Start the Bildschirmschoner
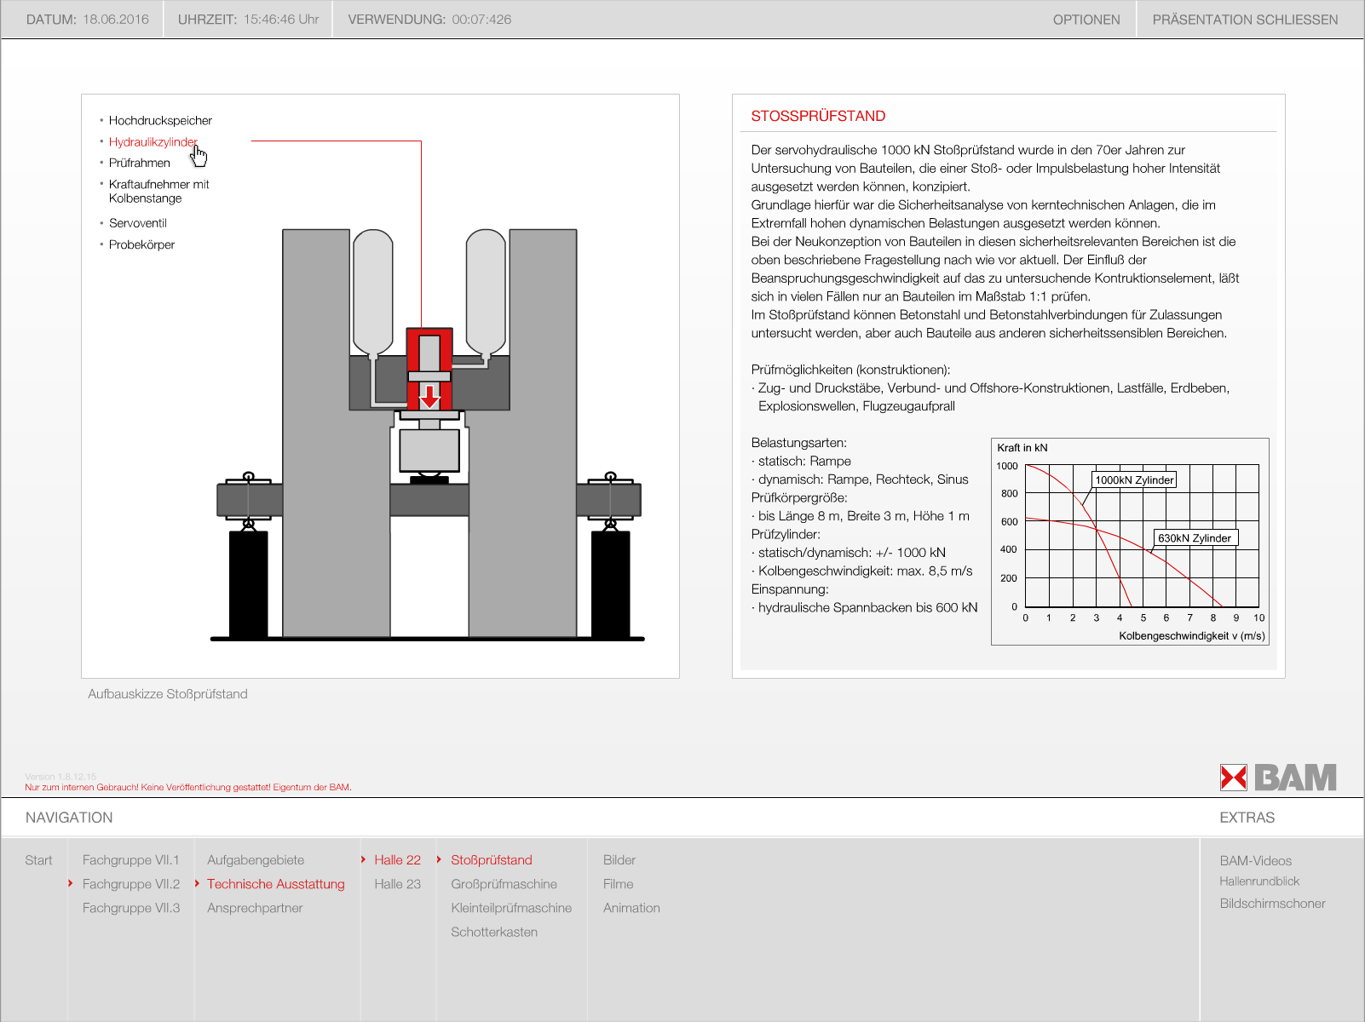This screenshot has width=1365, height=1022. pyautogui.click(x=1272, y=904)
